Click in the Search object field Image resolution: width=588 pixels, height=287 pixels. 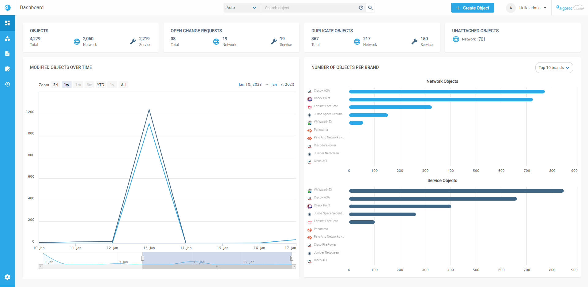[309, 8]
